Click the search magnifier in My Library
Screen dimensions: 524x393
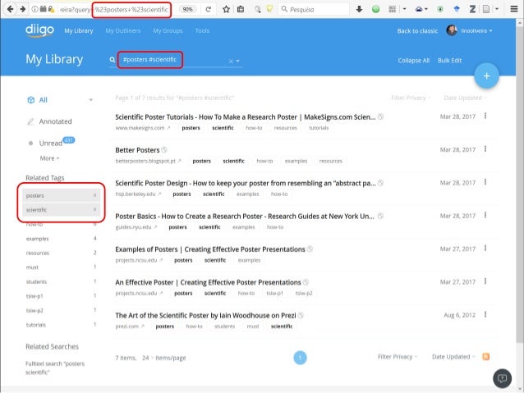[x=113, y=60]
